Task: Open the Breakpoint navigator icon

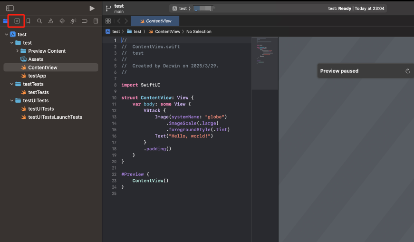Action: coord(85,21)
